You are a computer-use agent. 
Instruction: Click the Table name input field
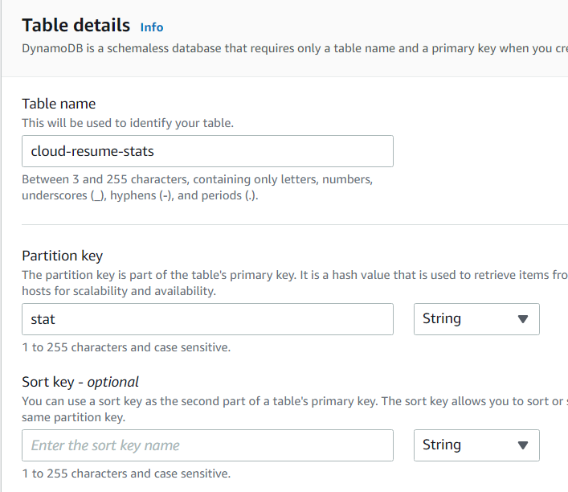[x=207, y=151]
